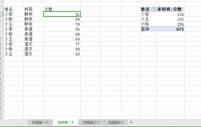
Task: Select the 语文 cell in the 小王 row
Action: point(34,54)
